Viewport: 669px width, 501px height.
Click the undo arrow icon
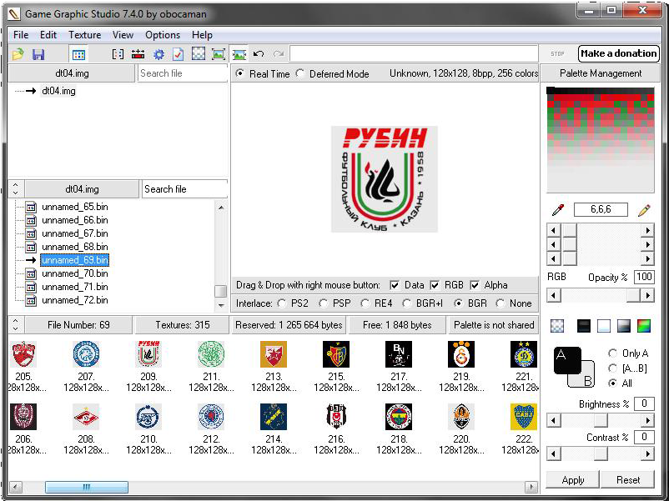259,53
